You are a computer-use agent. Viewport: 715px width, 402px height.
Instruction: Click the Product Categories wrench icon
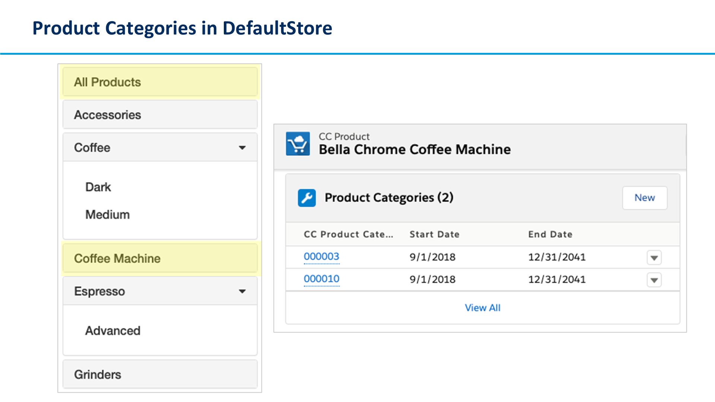(307, 198)
